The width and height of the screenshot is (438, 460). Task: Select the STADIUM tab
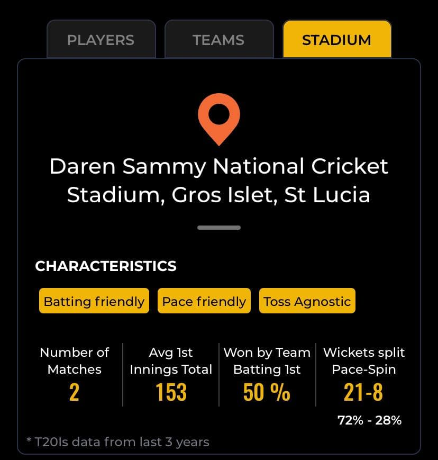point(337,39)
